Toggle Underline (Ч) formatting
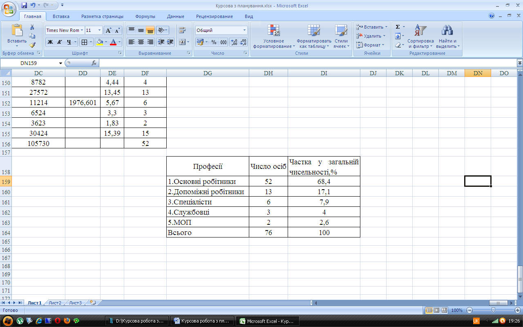 pyautogui.click(x=69, y=42)
